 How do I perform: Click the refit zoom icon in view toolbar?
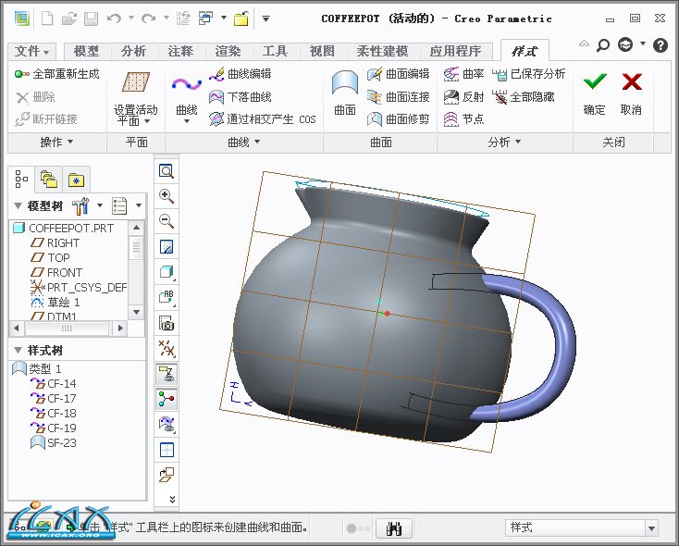click(x=167, y=171)
